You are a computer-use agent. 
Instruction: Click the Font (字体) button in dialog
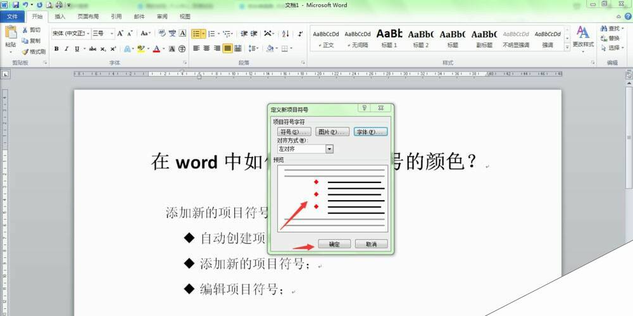[x=370, y=132]
